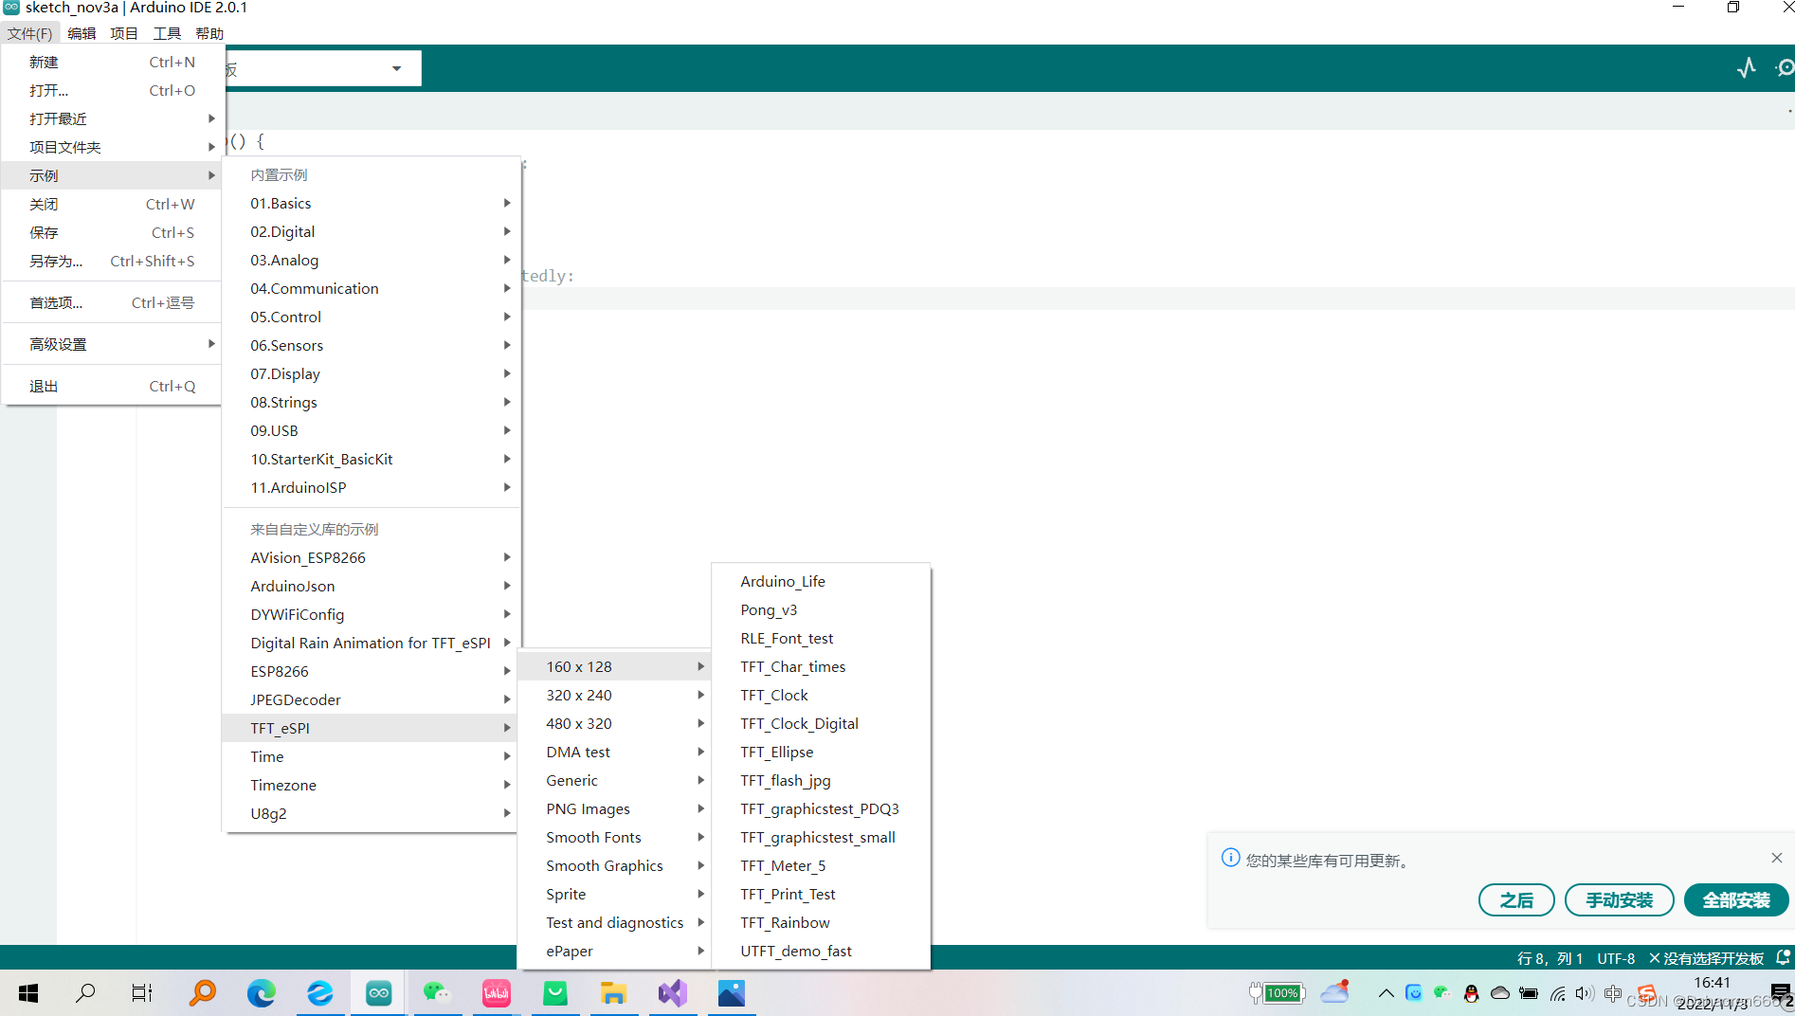This screenshot has height=1016, width=1795.
Task: Open Windows Start menu
Action: point(28,993)
